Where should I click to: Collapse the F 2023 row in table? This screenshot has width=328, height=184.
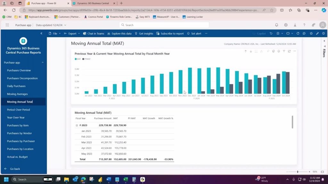(77, 125)
